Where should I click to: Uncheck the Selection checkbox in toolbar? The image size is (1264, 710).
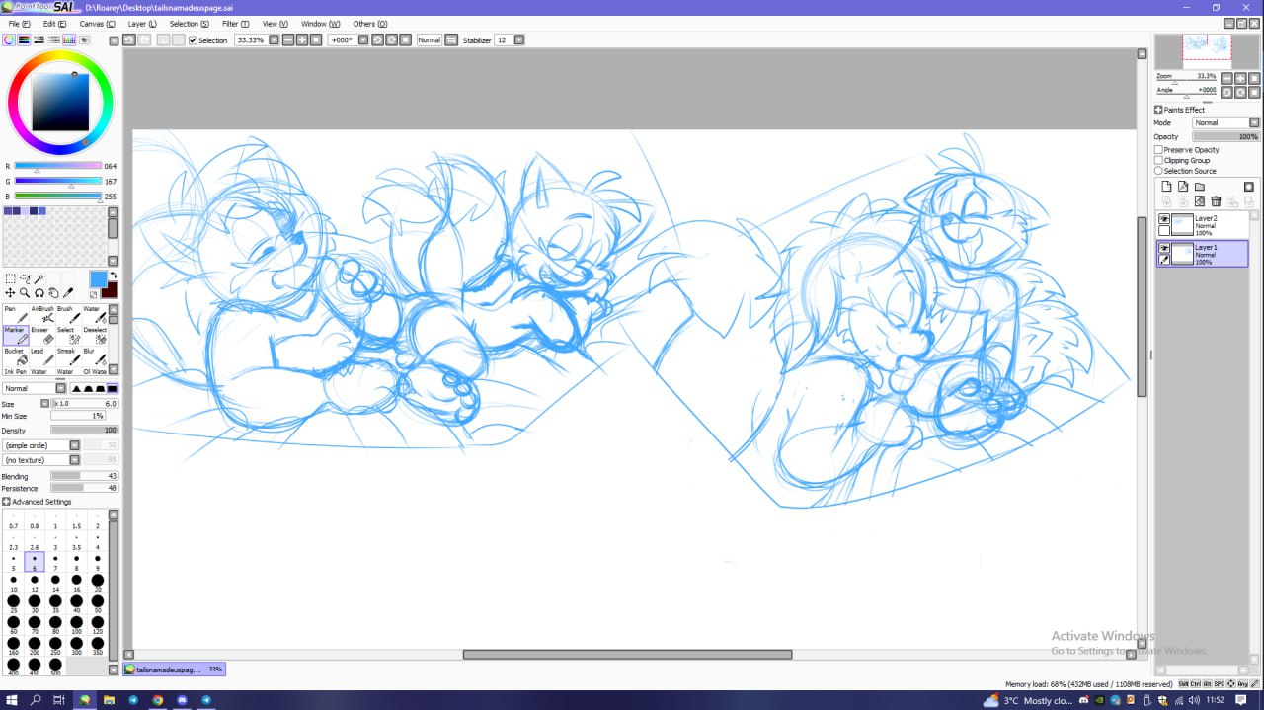193,40
